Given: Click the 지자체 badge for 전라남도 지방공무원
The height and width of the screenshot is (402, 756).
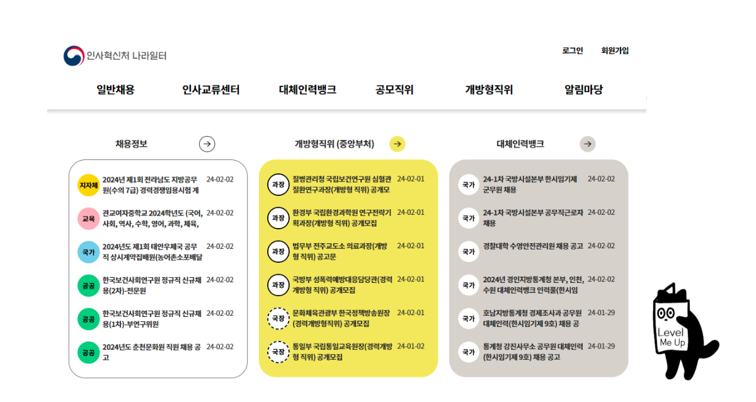Looking at the screenshot, I should point(88,185).
